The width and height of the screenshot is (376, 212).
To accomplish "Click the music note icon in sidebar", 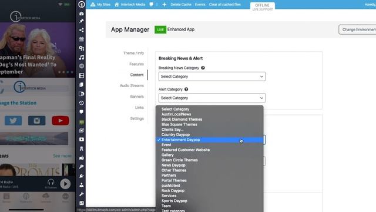I will coord(82,58).
